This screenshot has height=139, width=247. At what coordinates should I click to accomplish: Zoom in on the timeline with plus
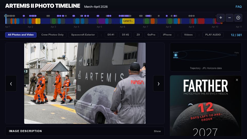tap(220, 18)
